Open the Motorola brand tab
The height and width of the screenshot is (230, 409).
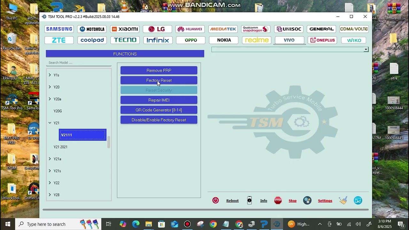(92, 29)
